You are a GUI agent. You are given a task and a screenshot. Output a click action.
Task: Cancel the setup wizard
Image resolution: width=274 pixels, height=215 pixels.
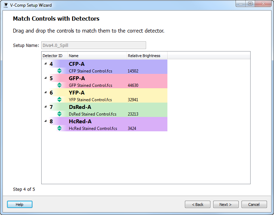254,204
